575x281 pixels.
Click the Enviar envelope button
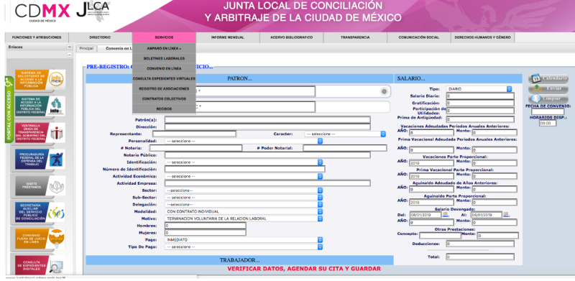(548, 89)
